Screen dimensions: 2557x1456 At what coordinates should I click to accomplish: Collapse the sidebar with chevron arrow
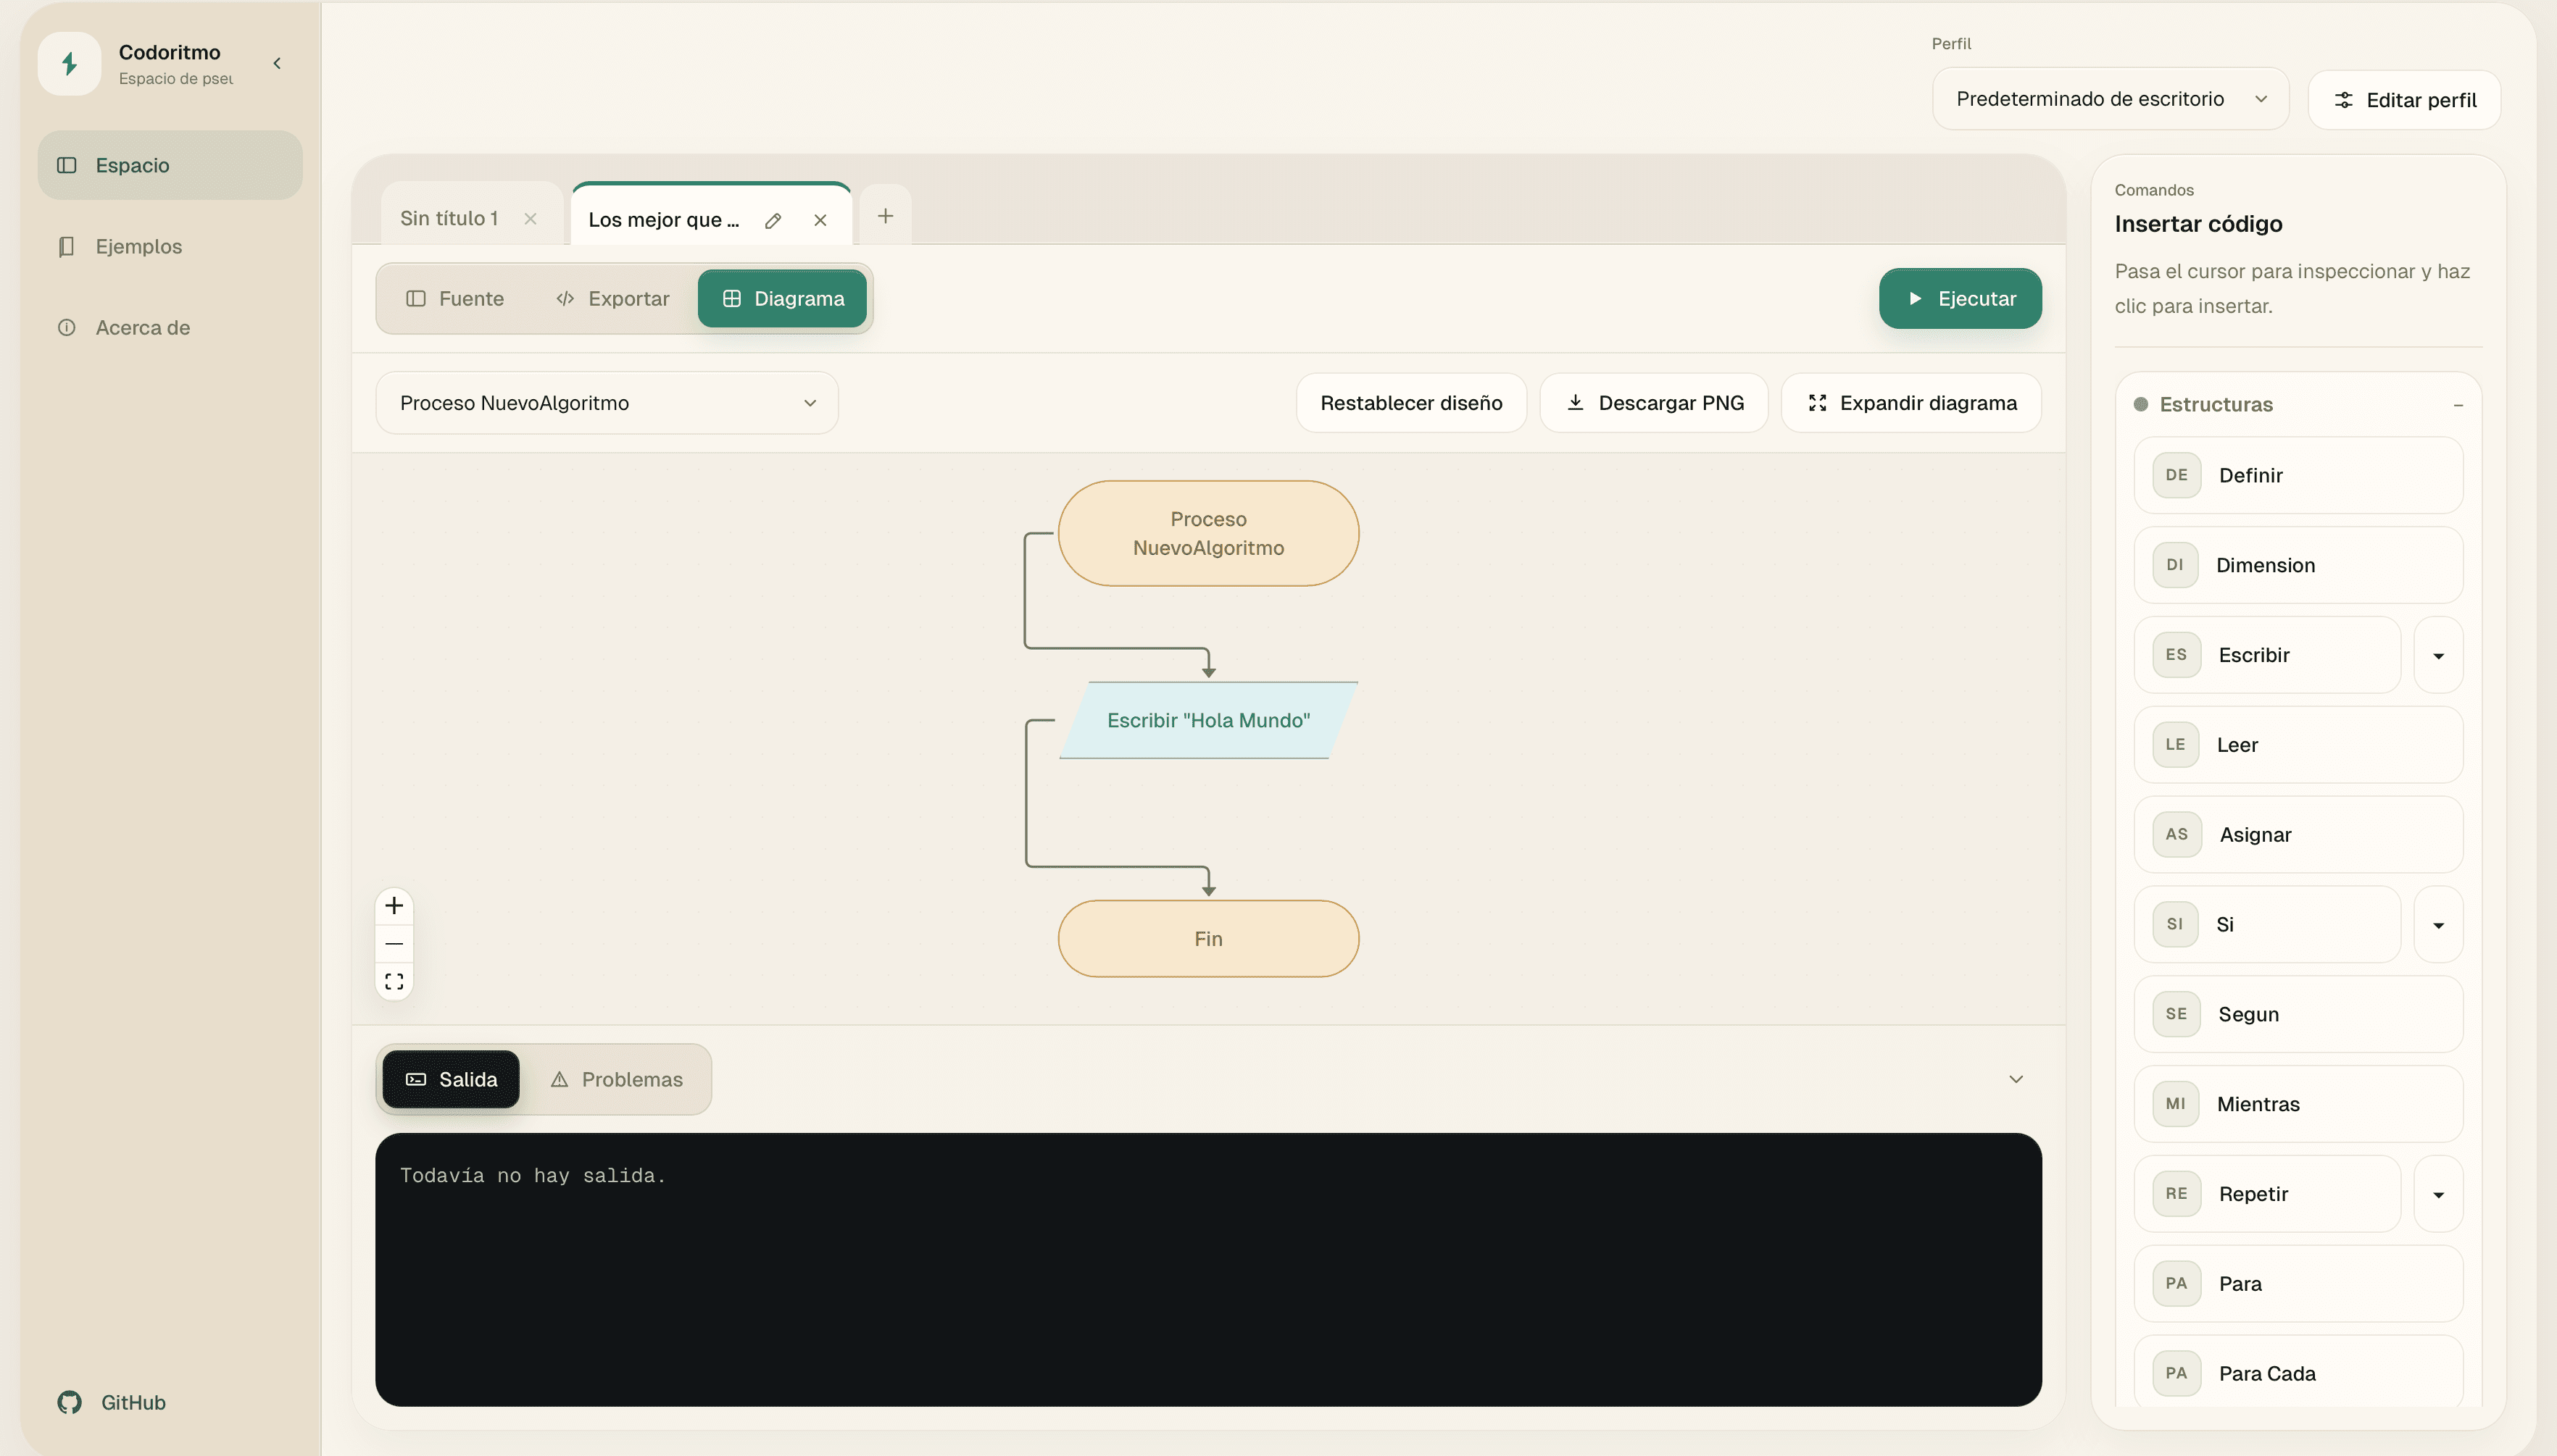[x=277, y=63]
